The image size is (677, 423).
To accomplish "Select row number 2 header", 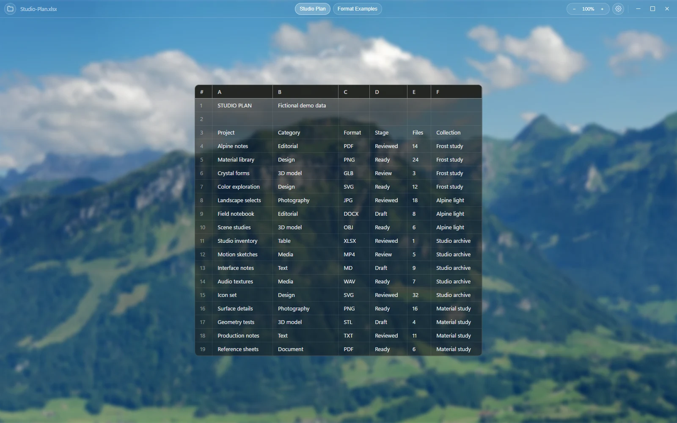I will click(x=204, y=119).
